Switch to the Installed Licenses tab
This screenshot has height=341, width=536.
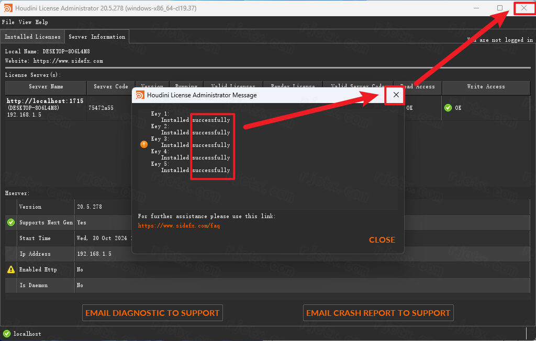tap(32, 37)
